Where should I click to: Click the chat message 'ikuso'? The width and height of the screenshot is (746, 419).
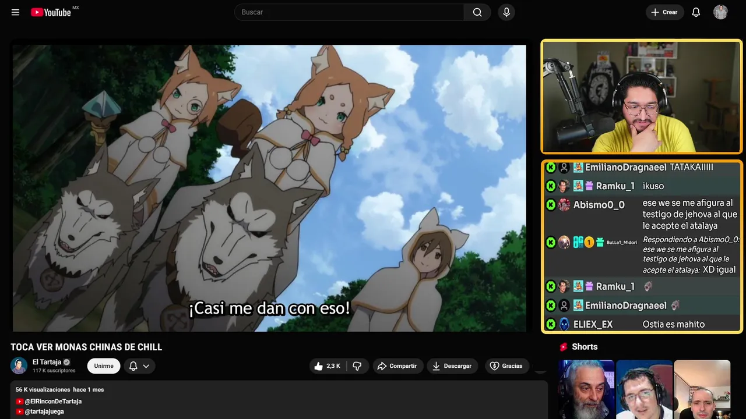(x=653, y=186)
